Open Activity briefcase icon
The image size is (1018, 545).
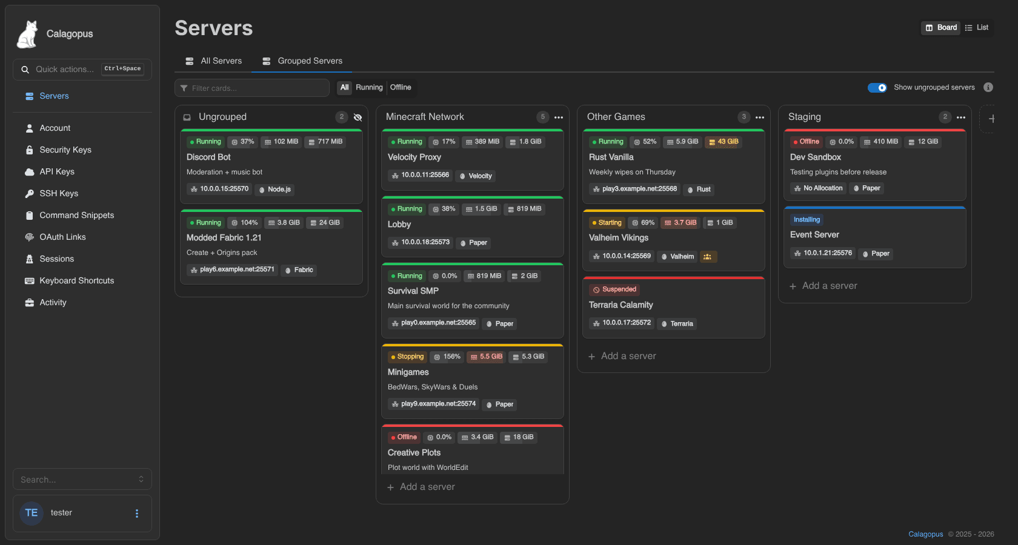coord(29,303)
